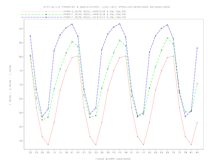Click the y-axis tick label 90
The image size is (215, 166).
[x=21, y=29]
